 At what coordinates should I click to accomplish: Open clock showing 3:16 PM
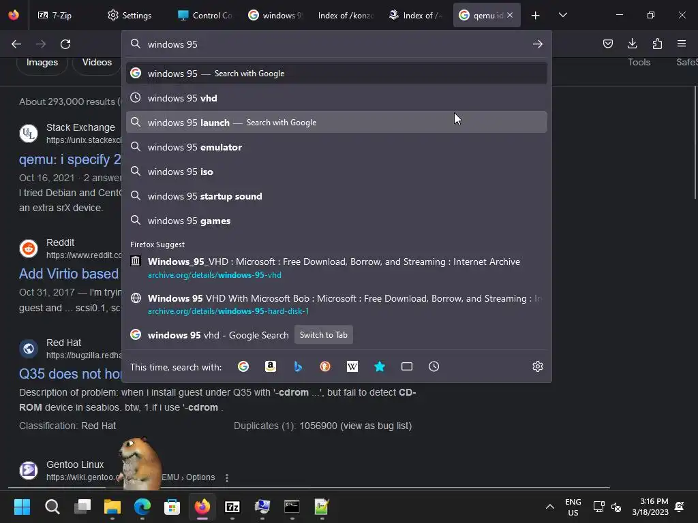point(650,507)
